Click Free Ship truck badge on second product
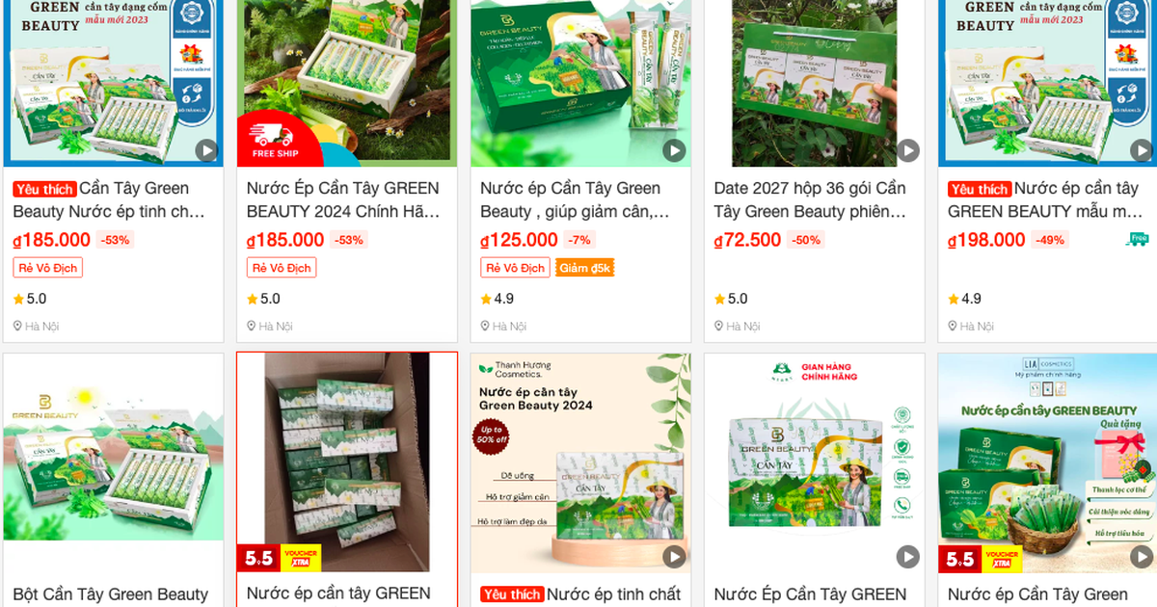This screenshot has height=607, width=1157. pos(274,140)
